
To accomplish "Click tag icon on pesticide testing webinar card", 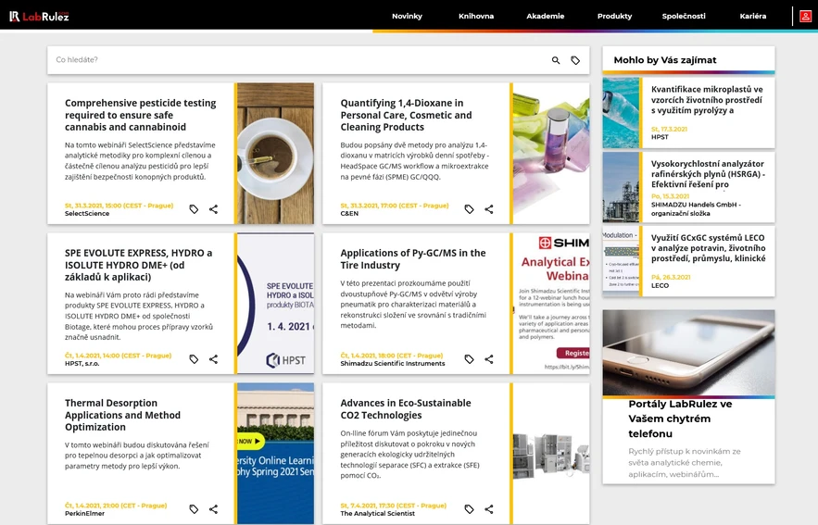I will 194,209.
